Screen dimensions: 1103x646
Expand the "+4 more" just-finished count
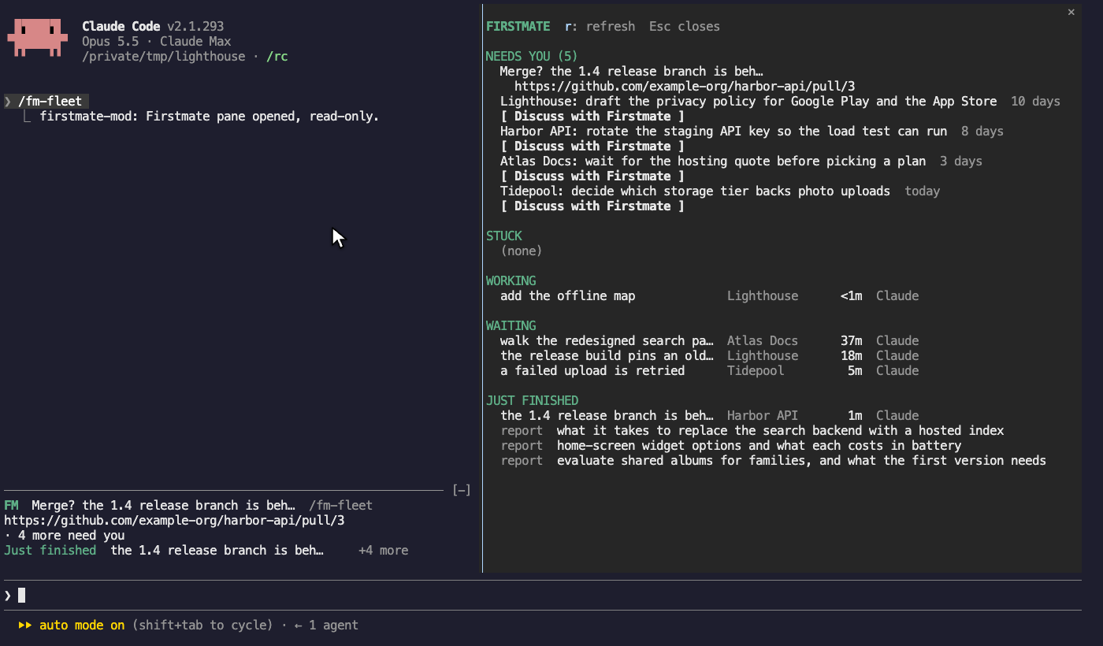point(383,550)
